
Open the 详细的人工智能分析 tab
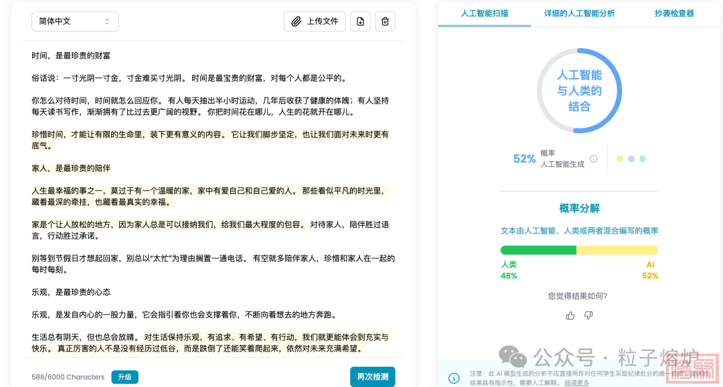pos(579,13)
